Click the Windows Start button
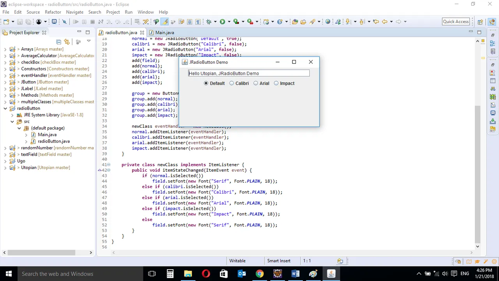The width and height of the screenshot is (499, 281). 9,274
